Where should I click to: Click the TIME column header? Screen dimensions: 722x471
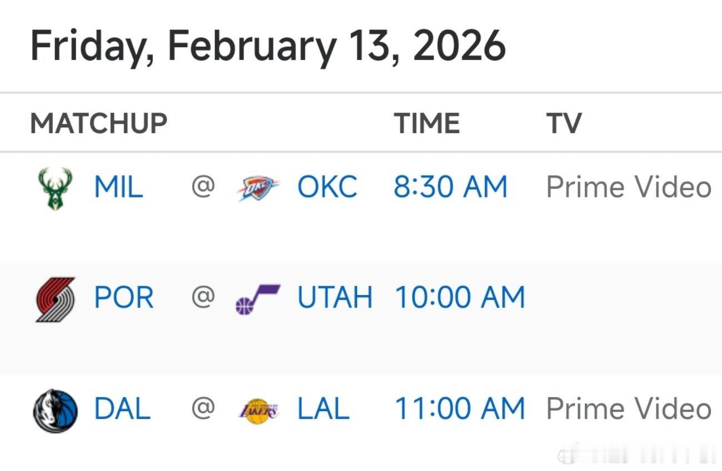tap(427, 123)
